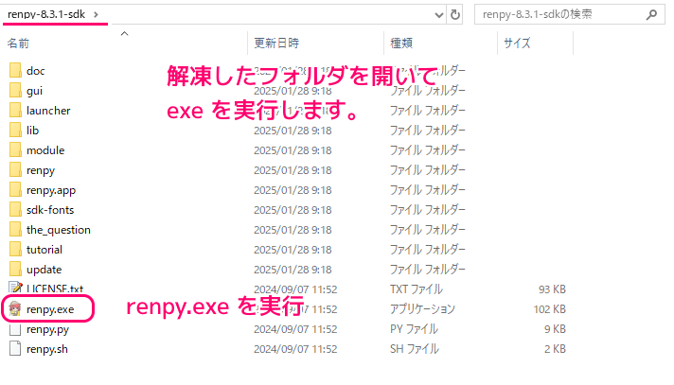Screen dimensions: 674x385
Task: Click the LICENSE.txt file icon
Action: [x=15, y=288]
